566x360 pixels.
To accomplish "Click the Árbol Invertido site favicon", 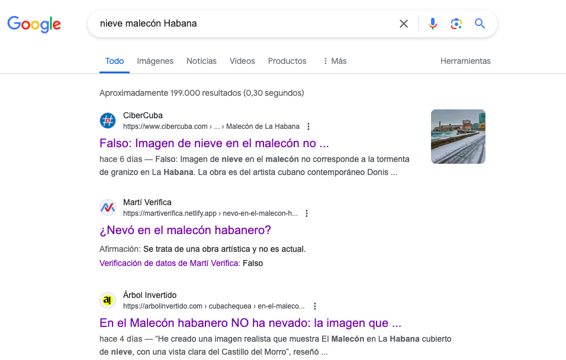I will pyautogui.click(x=108, y=300).
